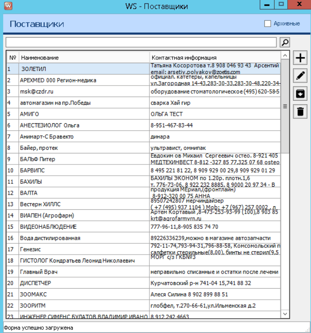Viewport: 311px width, 333px height.
Task: Click the edit supplier pencil icon
Action: (x=300, y=75)
